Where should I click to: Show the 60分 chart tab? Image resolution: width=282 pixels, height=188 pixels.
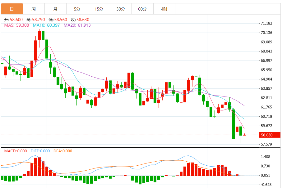click(142, 9)
